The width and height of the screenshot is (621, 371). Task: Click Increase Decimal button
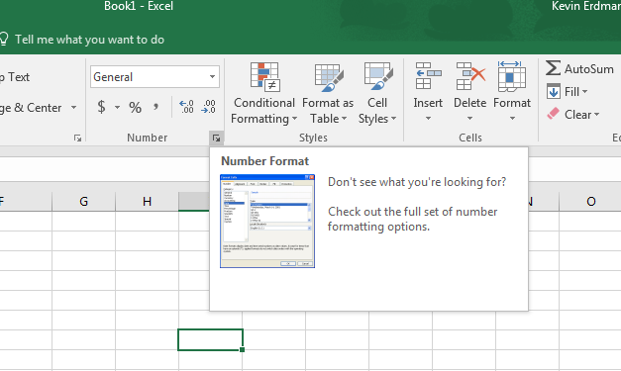(x=186, y=107)
